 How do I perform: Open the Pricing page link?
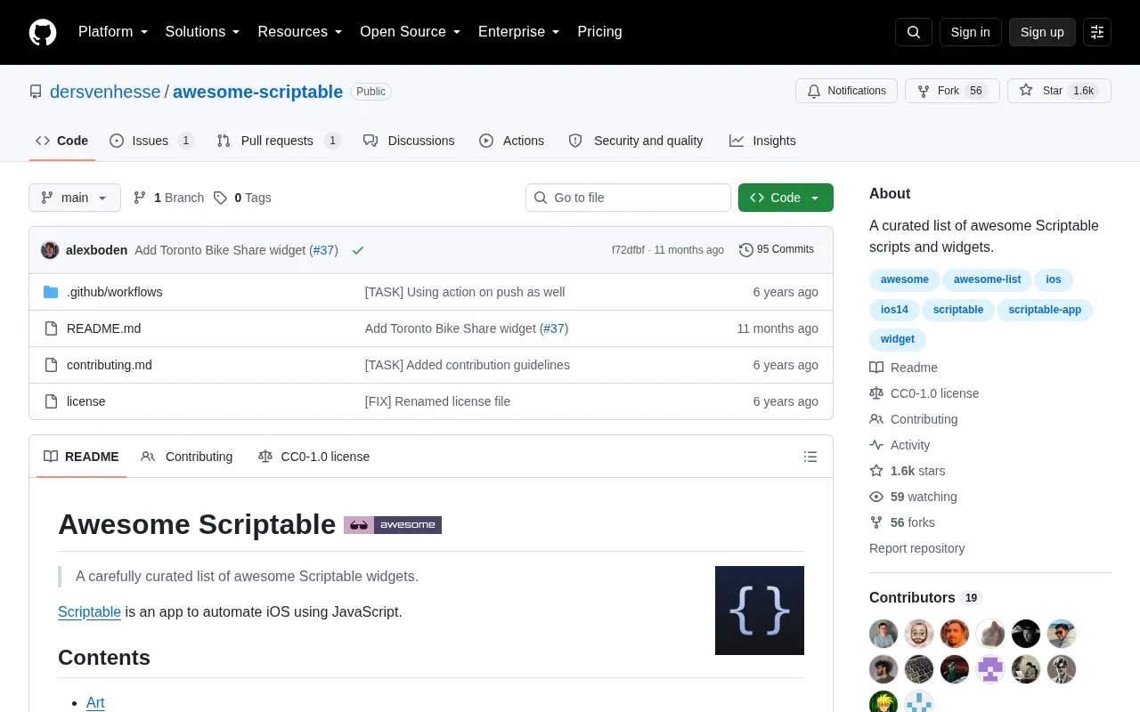599,31
